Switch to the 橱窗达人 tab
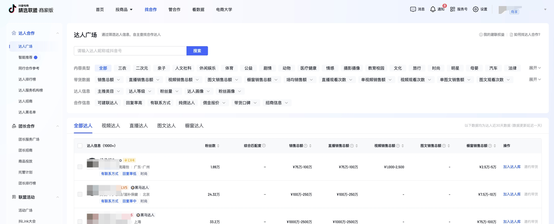 tap(194, 126)
